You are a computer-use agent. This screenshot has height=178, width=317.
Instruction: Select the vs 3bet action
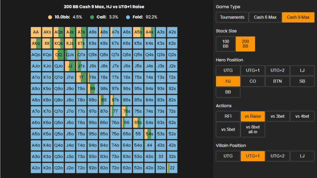[x=277, y=116]
